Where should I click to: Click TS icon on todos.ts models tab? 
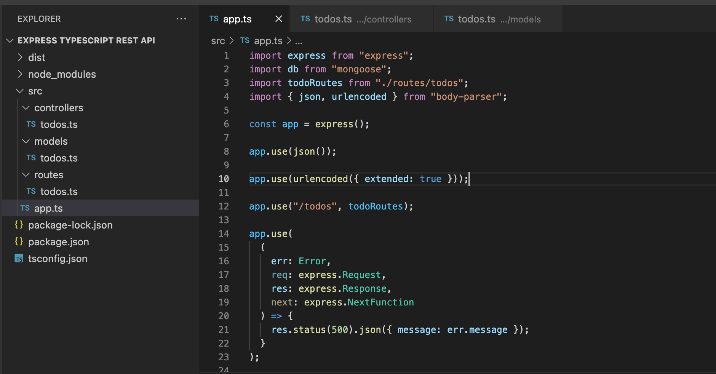(449, 19)
